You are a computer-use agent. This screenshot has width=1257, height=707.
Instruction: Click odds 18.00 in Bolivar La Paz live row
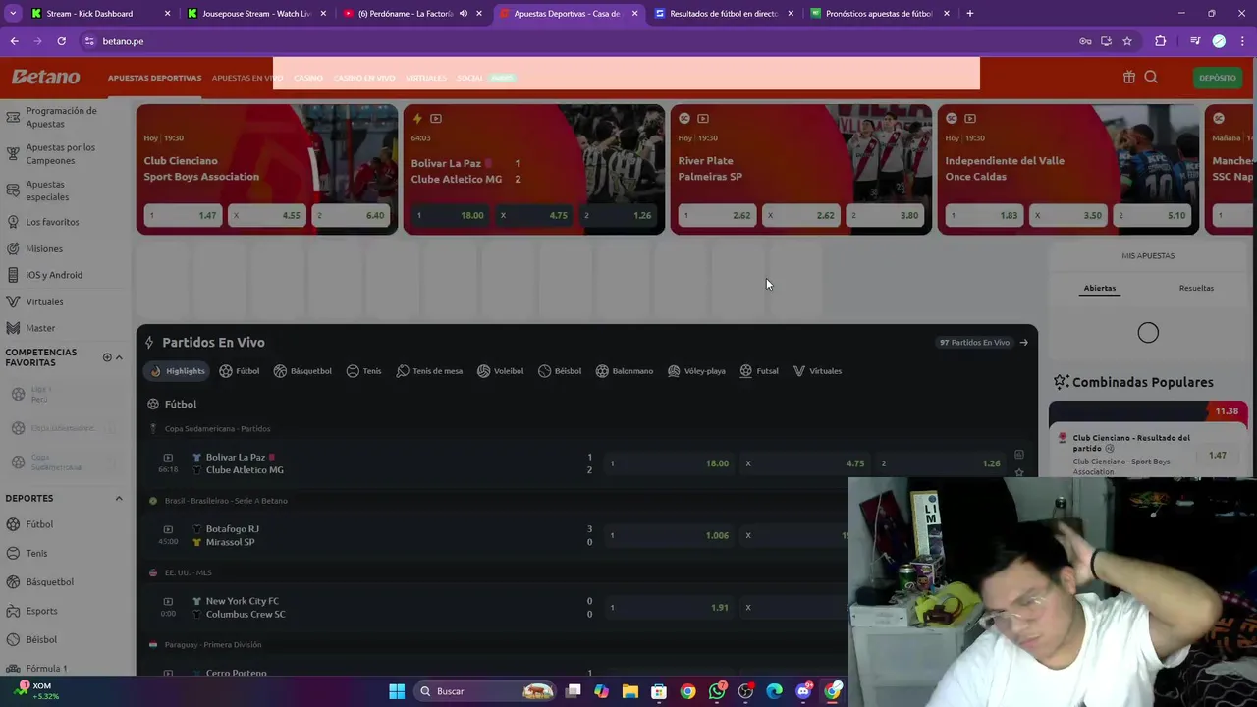670,463
